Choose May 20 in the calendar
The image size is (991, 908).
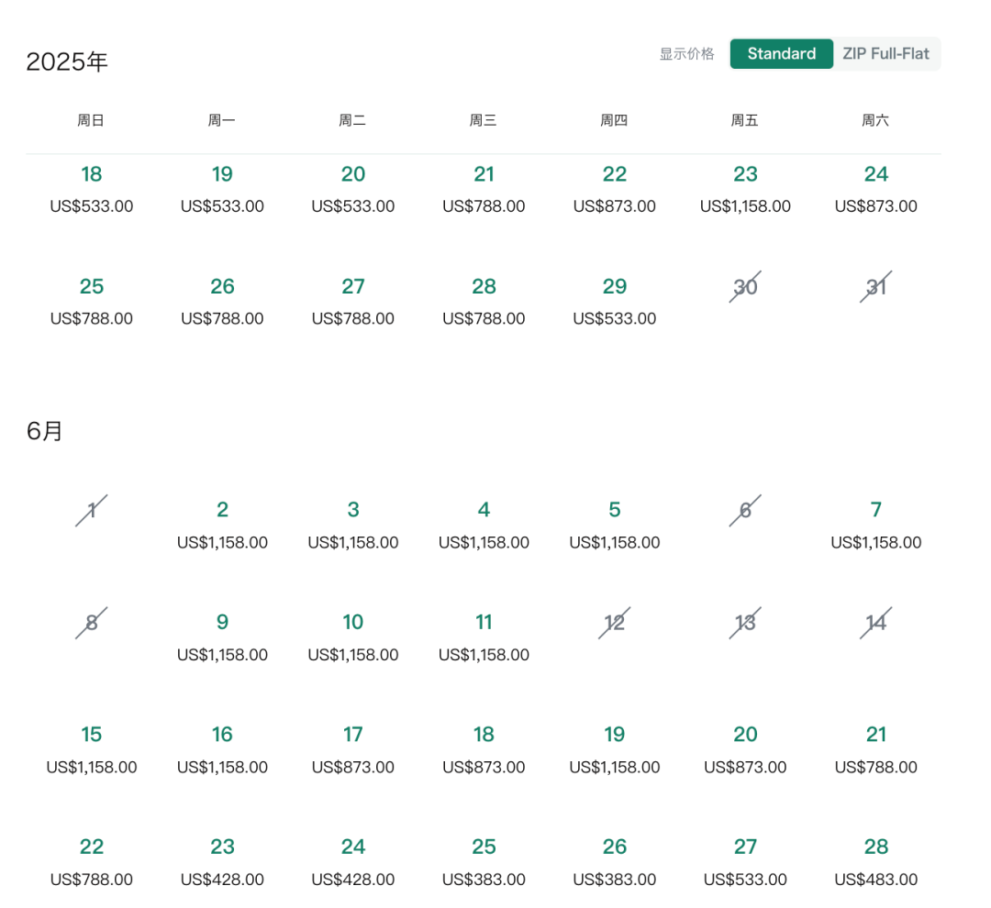point(353,189)
